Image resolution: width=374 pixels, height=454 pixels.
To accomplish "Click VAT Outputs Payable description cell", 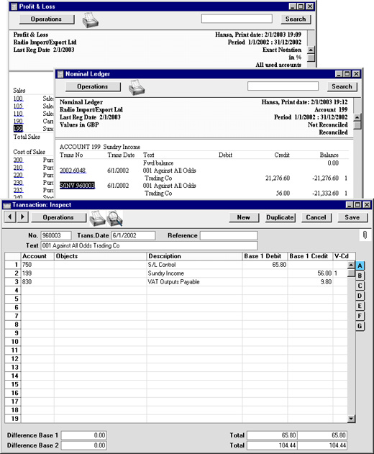I will [x=194, y=282].
